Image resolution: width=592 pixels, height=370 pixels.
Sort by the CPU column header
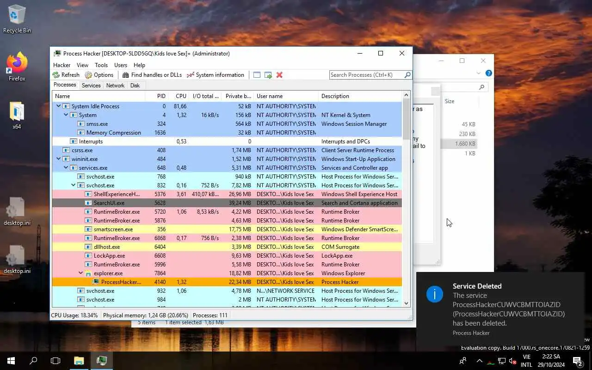179,96
